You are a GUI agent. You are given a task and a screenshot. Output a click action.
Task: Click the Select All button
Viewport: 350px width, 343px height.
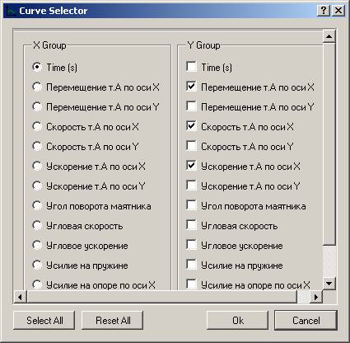(44, 320)
